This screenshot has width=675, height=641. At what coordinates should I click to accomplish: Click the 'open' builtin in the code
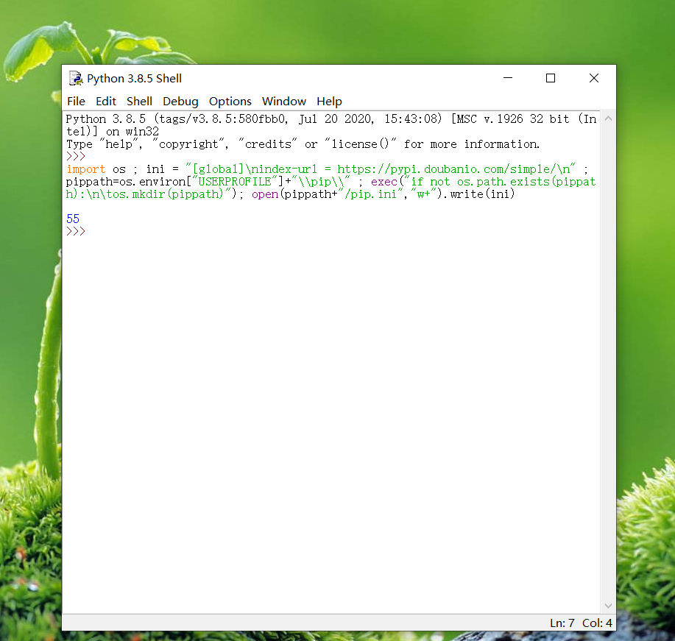265,194
